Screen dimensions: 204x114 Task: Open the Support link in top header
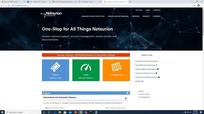point(148,10)
